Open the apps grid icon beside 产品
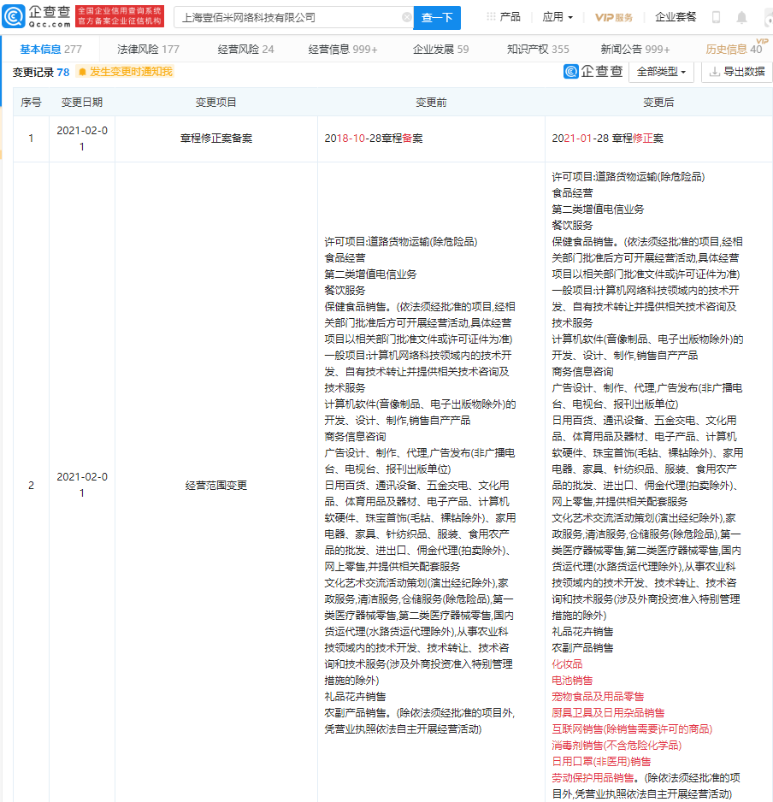 click(x=491, y=17)
